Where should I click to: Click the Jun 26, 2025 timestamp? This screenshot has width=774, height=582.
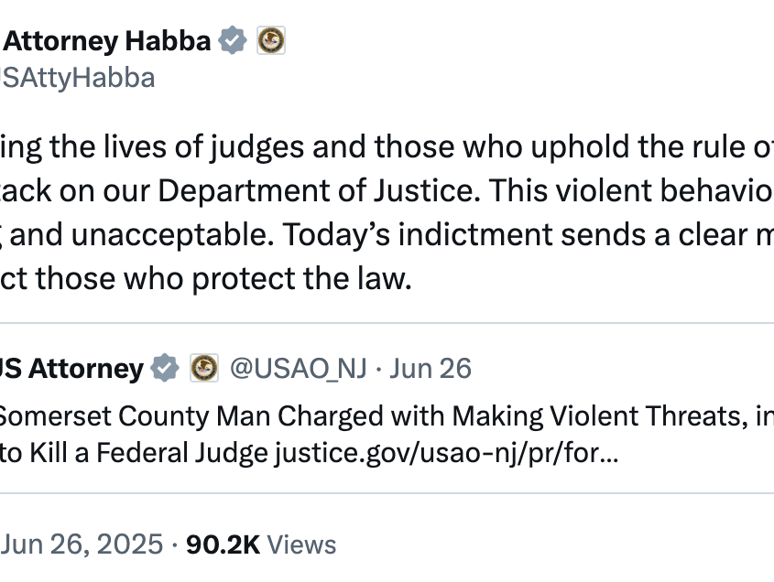click(x=82, y=544)
